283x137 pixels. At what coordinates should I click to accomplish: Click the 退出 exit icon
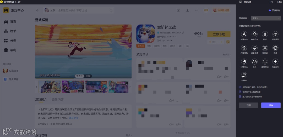tap(276, 2)
